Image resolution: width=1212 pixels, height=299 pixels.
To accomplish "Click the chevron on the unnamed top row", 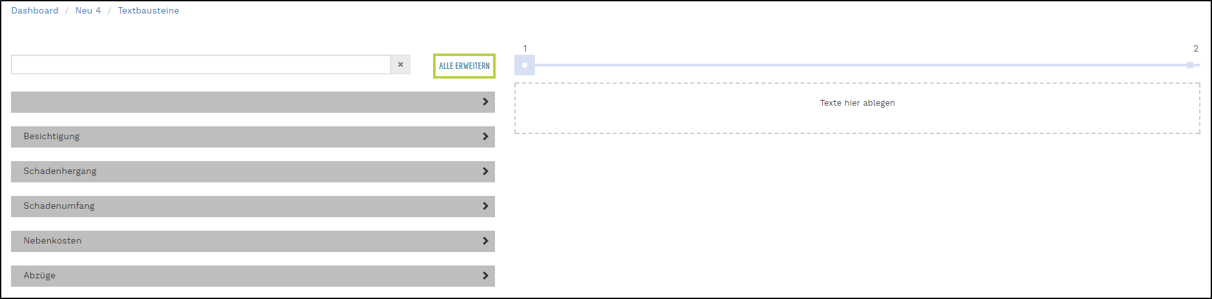I will (485, 102).
